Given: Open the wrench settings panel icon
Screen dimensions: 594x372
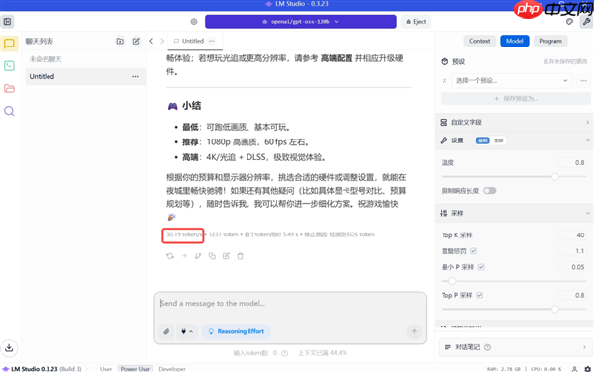Looking at the screenshot, I should point(586,22).
